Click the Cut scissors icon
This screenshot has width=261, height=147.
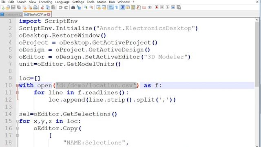(x=42, y=7)
